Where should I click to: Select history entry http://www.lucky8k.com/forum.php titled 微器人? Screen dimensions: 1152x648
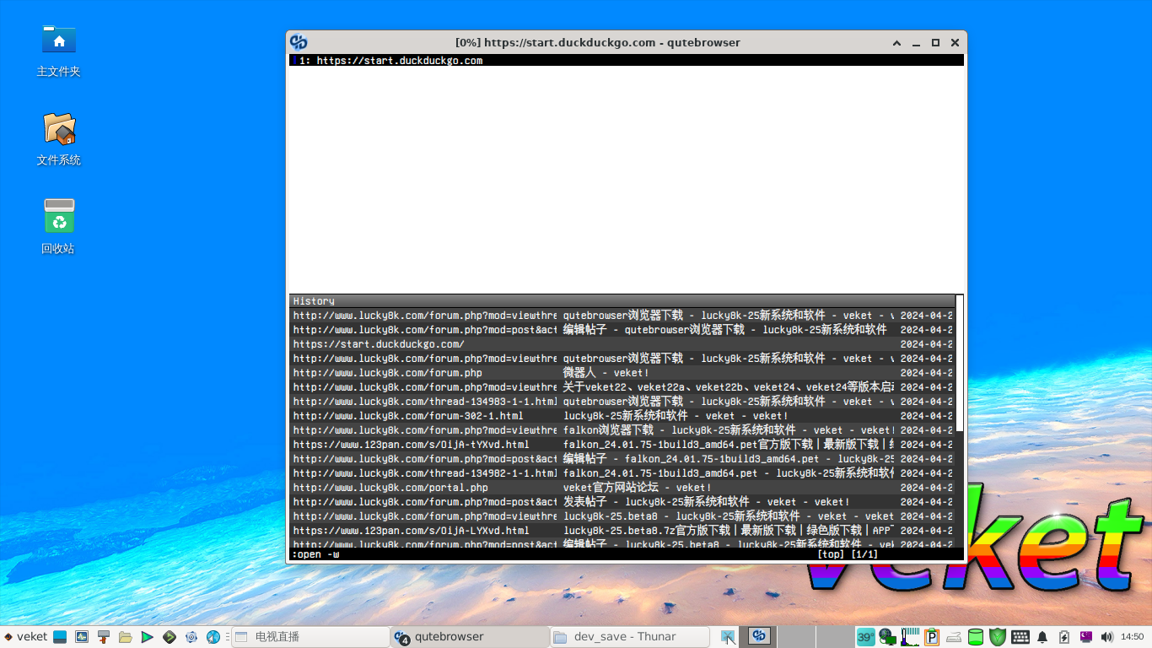[623, 373]
